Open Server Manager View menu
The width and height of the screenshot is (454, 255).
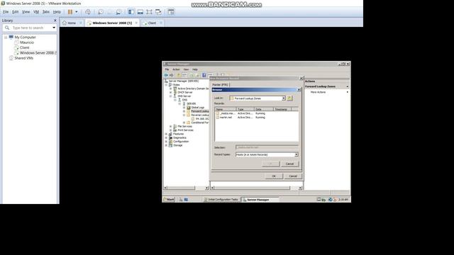pyautogui.click(x=186, y=69)
